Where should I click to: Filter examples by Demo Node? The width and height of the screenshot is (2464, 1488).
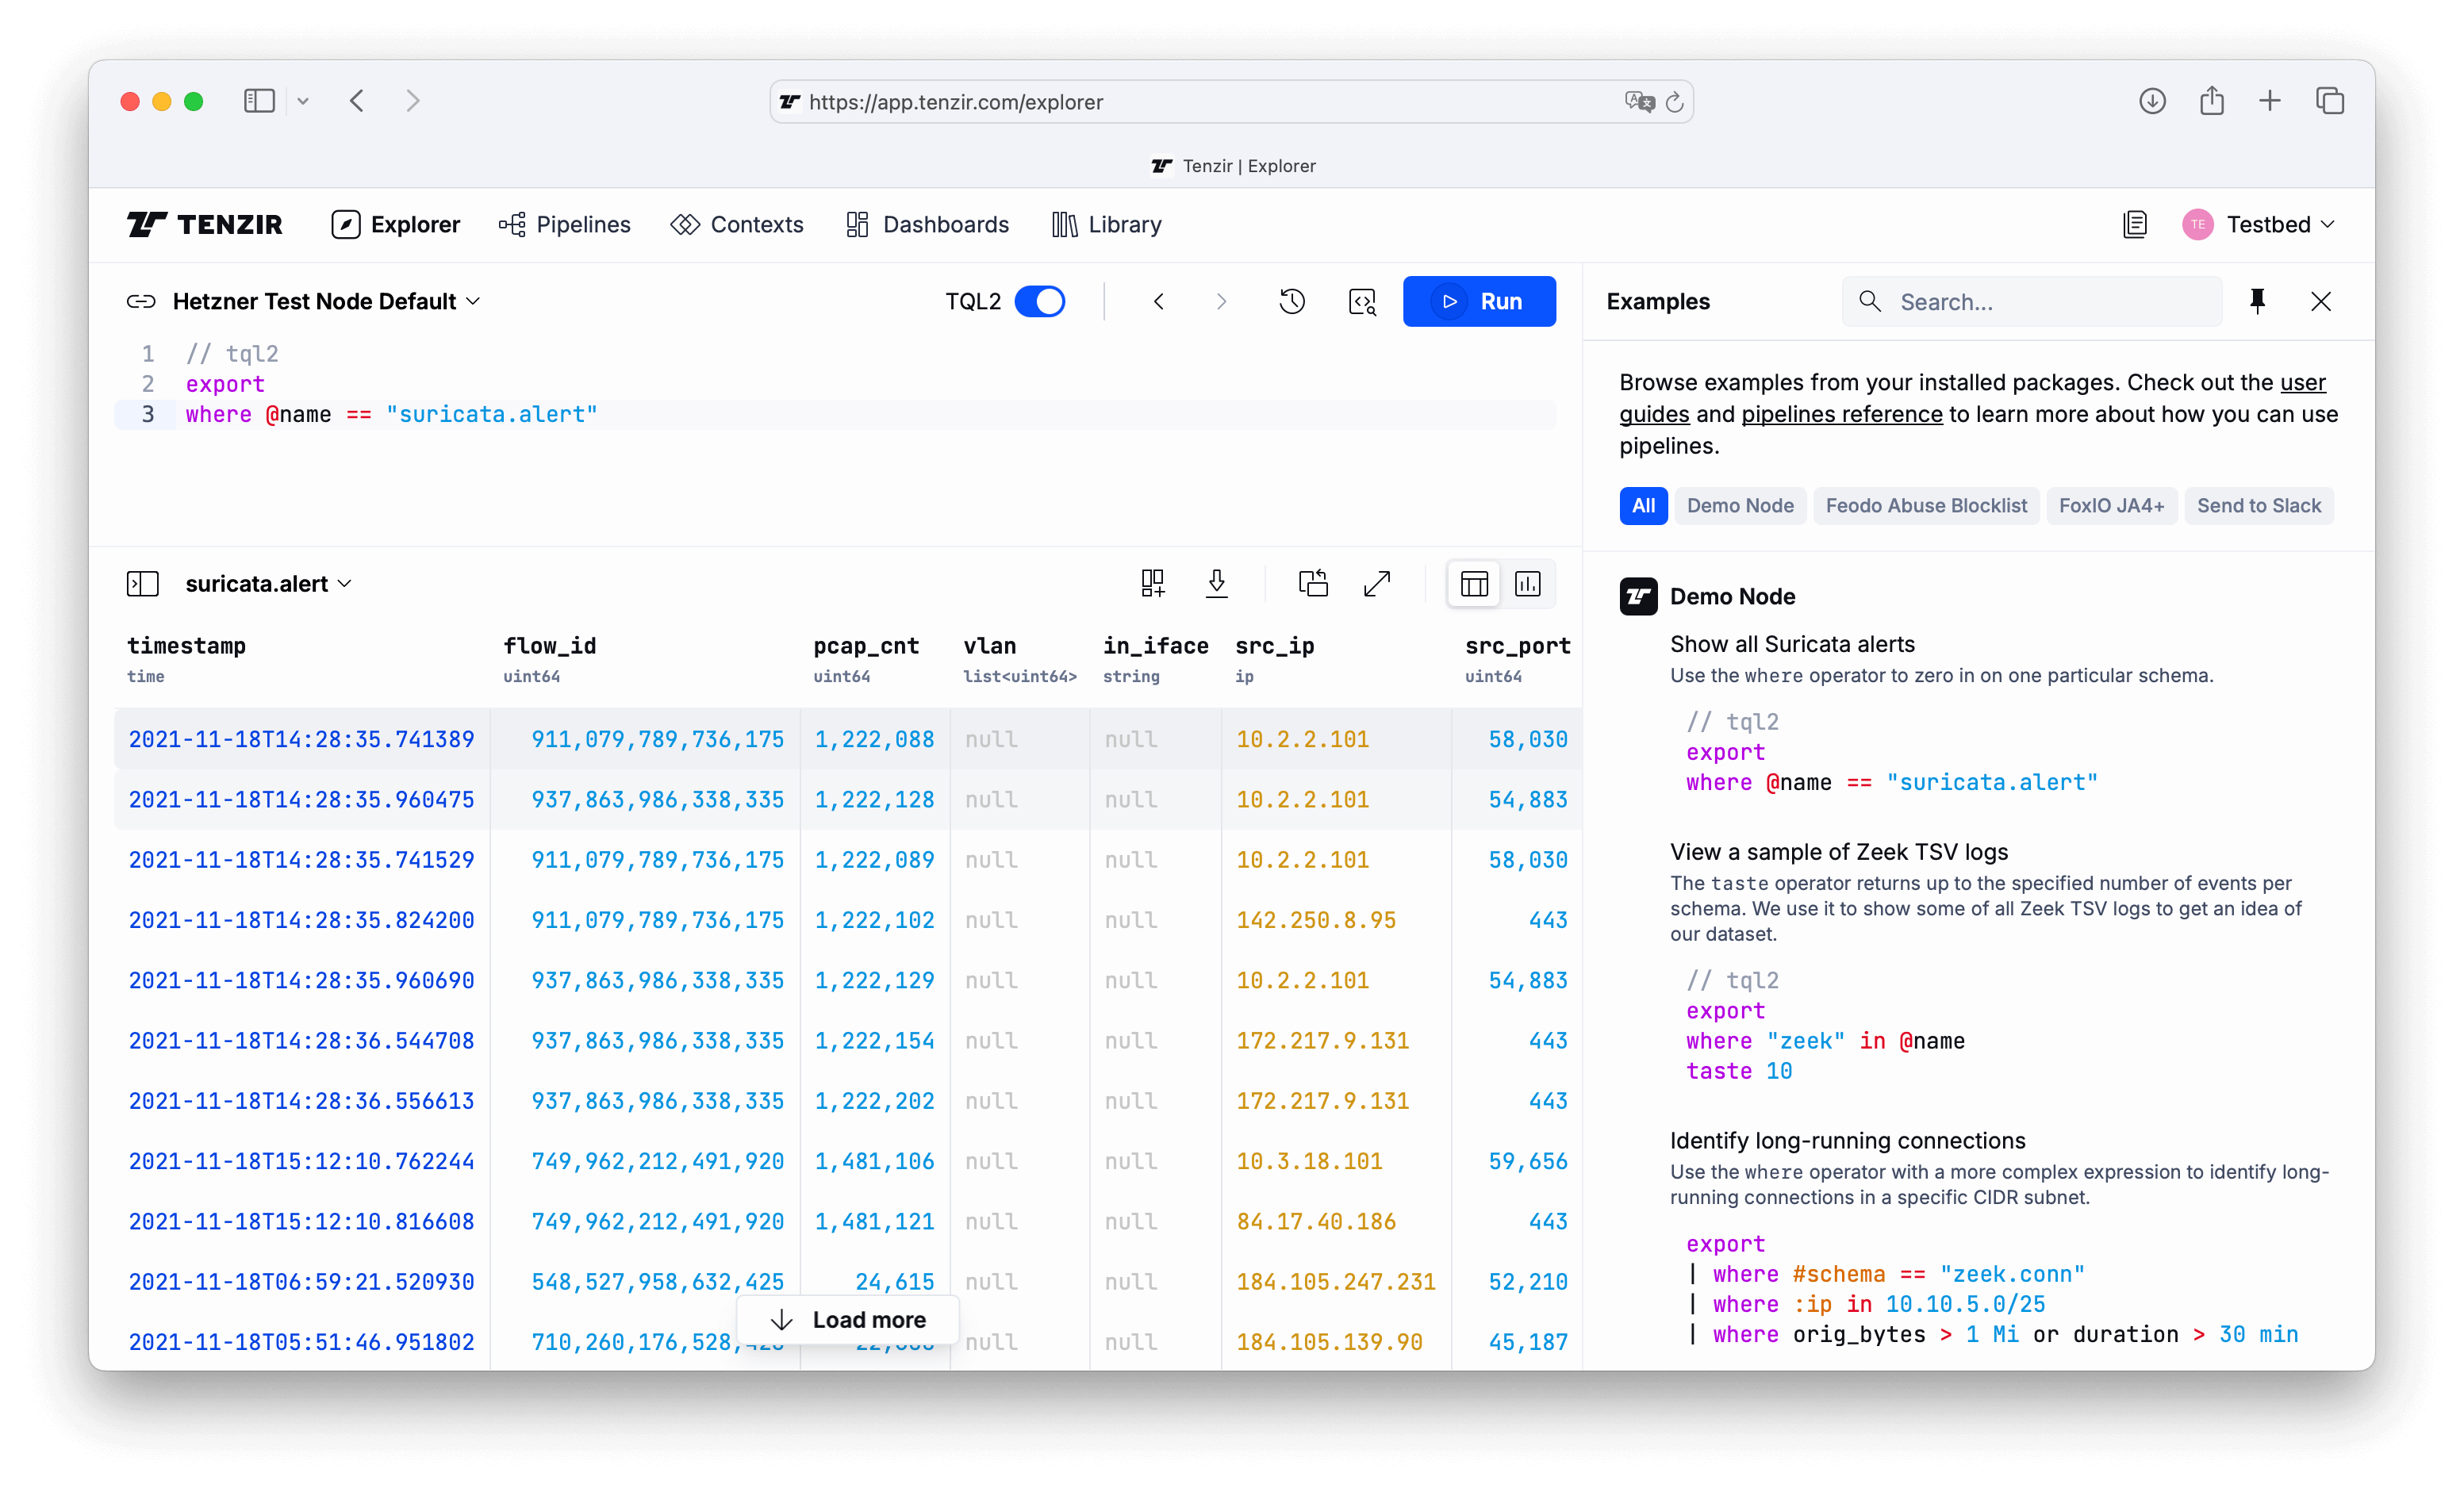click(x=1740, y=506)
